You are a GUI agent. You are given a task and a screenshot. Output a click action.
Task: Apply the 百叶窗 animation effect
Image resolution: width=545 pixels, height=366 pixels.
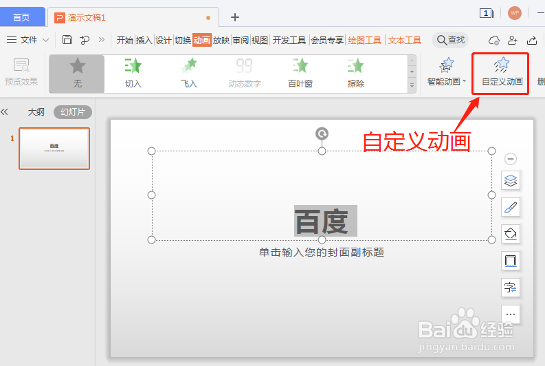300,74
